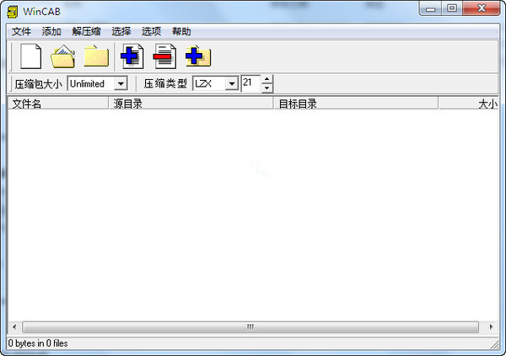
Task: Open the 帮助 menu
Action: coord(181,32)
